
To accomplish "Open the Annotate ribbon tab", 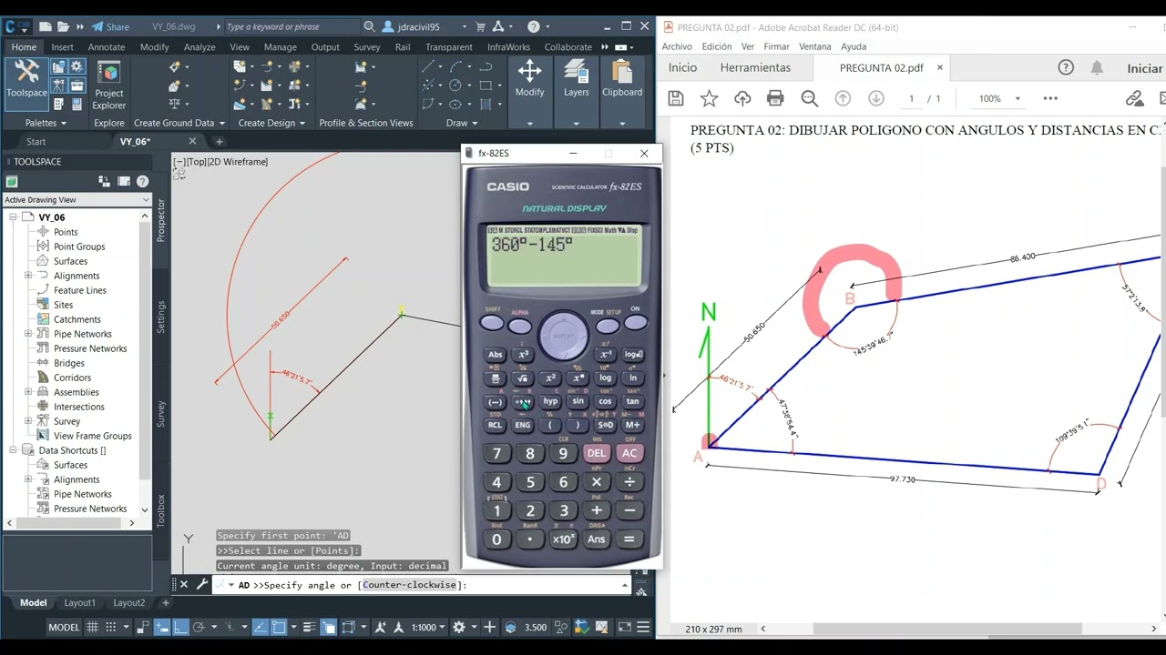I will 107,47.
